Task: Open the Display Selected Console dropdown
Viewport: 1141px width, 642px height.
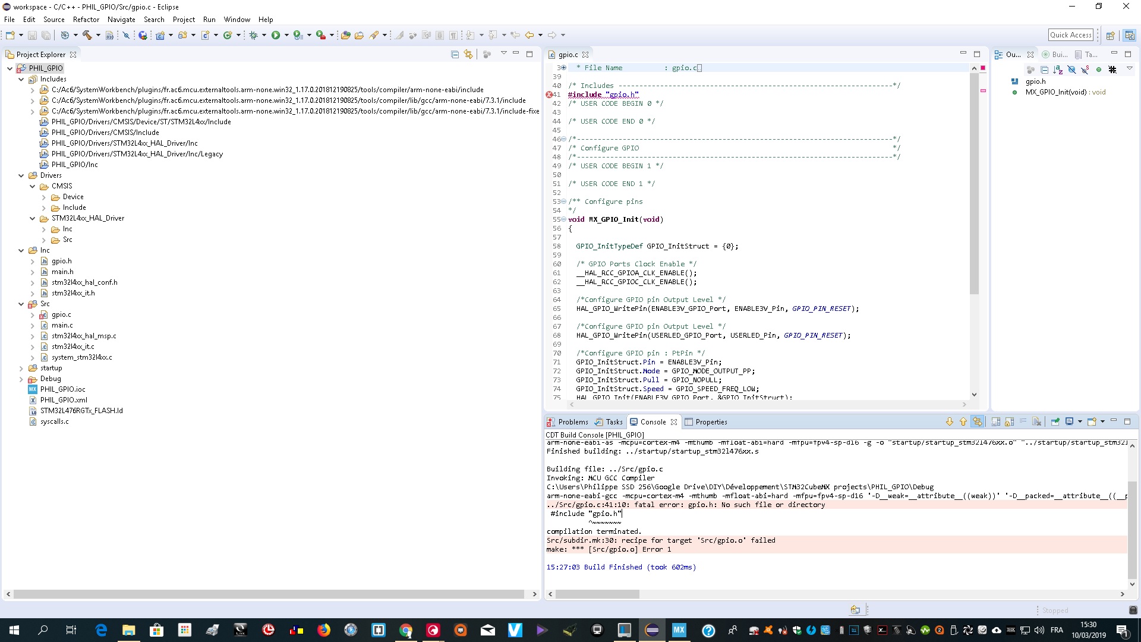Action: tap(1080, 421)
